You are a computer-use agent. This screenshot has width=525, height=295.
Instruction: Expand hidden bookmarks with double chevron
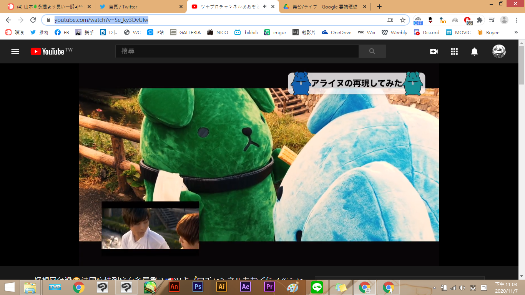(516, 33)
